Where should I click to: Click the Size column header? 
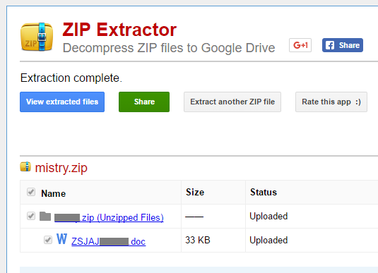pyautogui.click(x=195, y=192)
